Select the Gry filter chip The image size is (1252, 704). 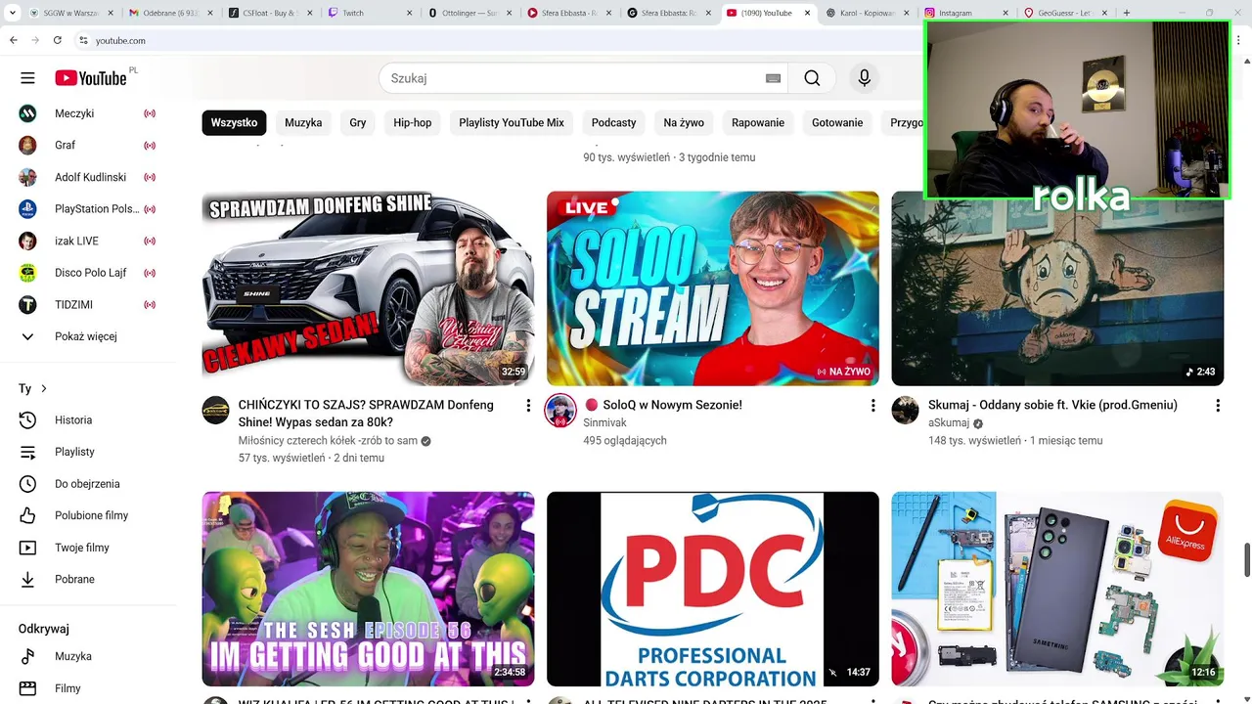pos(358,122)
